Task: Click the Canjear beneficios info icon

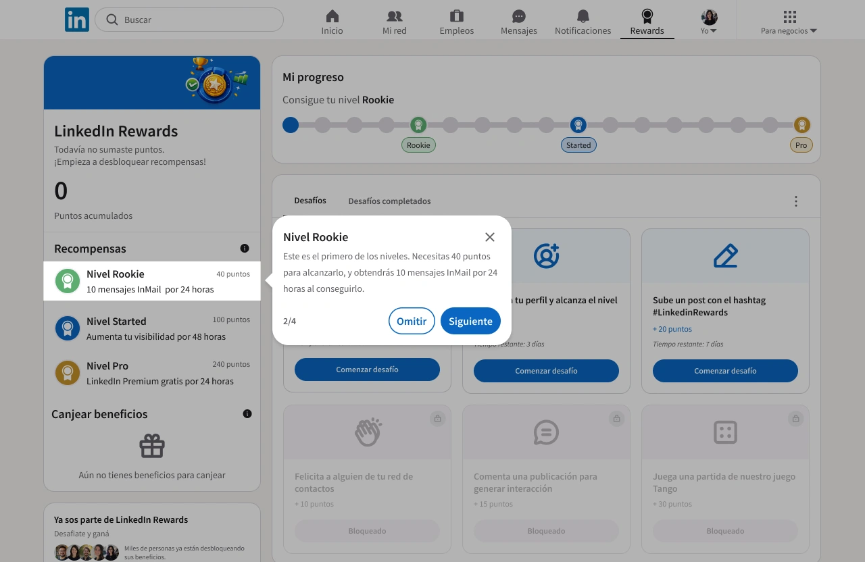Action: point(247,413)
